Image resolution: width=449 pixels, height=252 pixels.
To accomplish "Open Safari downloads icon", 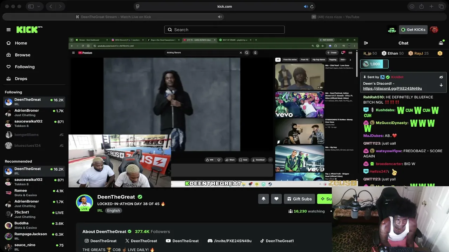I will (412, 6).
